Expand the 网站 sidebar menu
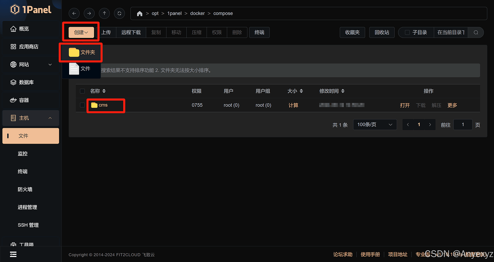Screen dimensions: 494x262 point(31,64)
